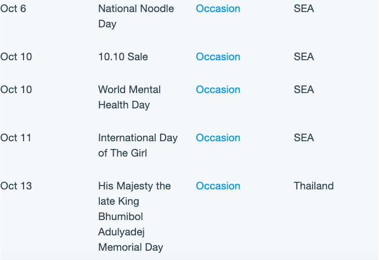Click the Oct 6 date cell
Viewport: 379px width, 260px height.
[13, 9]
